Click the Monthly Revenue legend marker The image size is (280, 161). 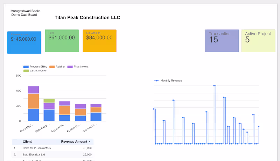(x=156, y=81)
